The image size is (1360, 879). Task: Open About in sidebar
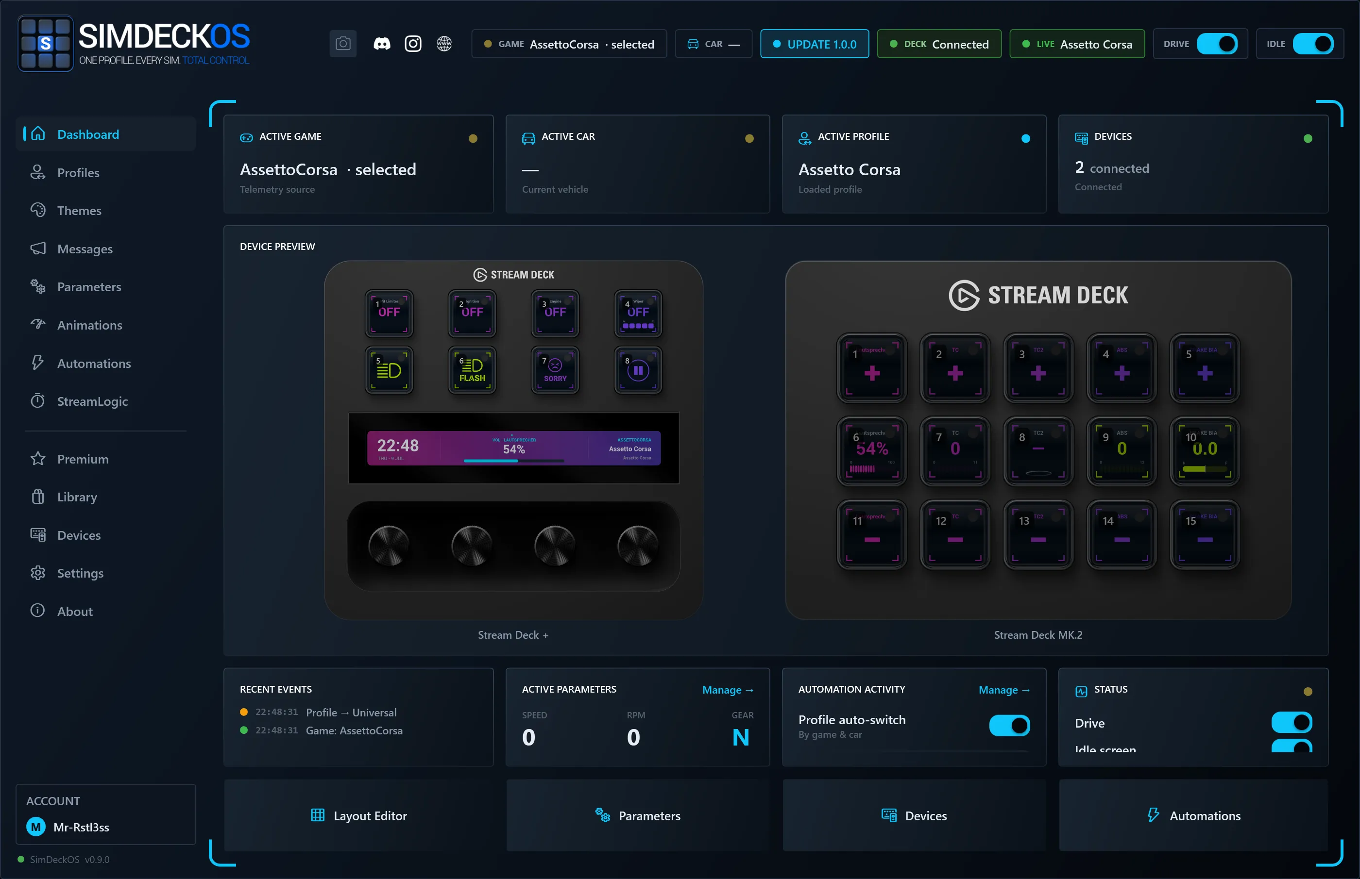pos(106,611)
